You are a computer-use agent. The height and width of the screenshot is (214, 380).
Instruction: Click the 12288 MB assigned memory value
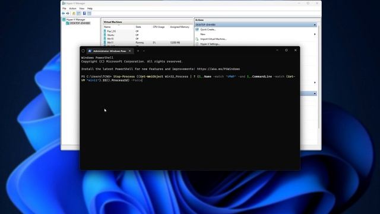[175, 42]
